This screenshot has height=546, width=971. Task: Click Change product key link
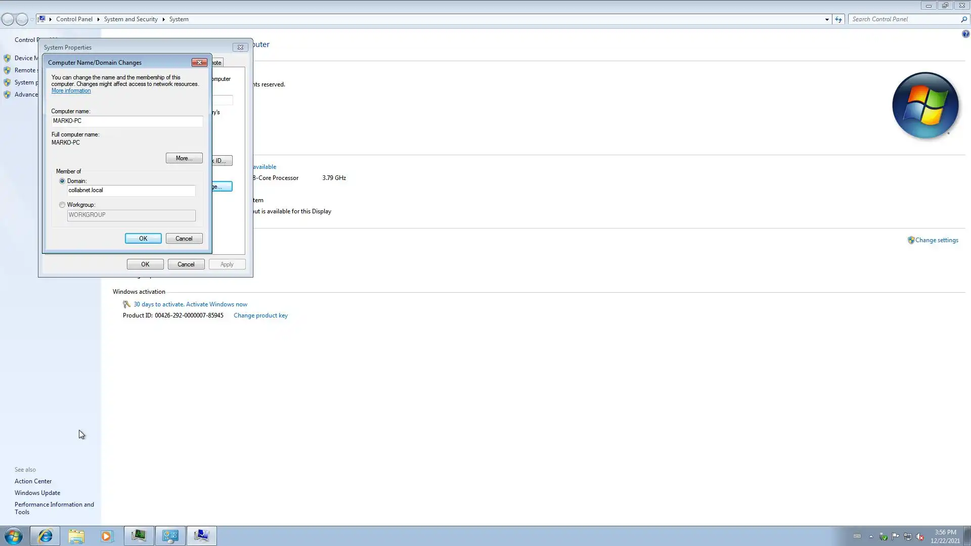(260, 315)
